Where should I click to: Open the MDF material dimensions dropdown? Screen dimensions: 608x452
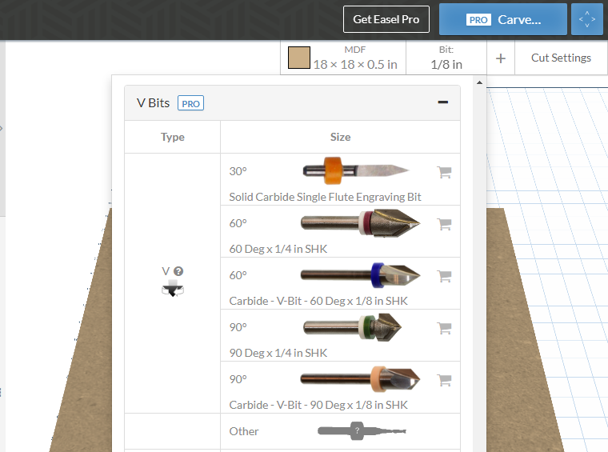(x=354, y=58)
